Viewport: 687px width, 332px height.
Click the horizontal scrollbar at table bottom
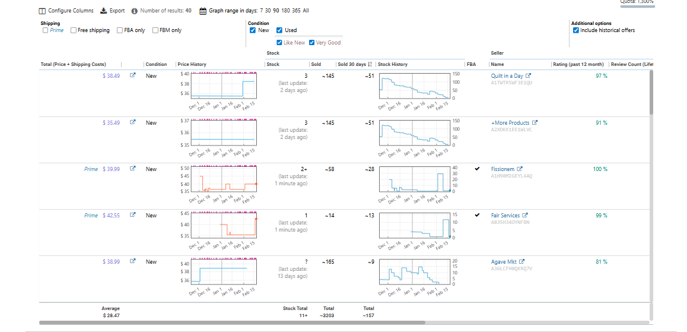(232, 322)
